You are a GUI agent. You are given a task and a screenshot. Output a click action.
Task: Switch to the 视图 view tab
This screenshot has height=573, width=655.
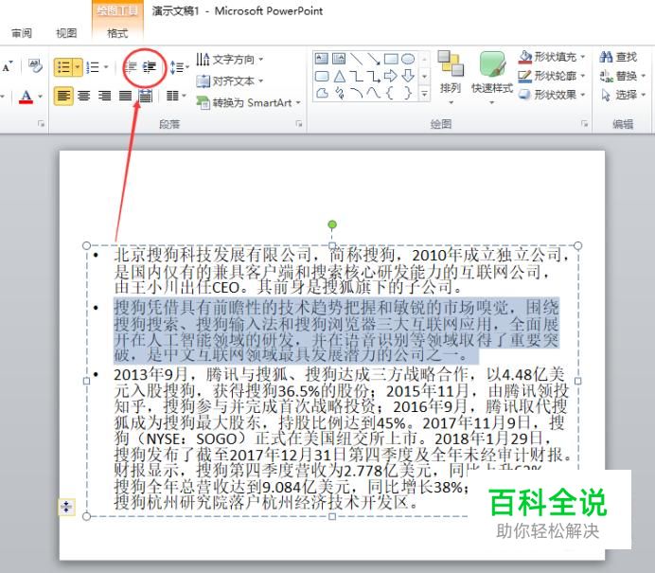(x=66, y=33)
